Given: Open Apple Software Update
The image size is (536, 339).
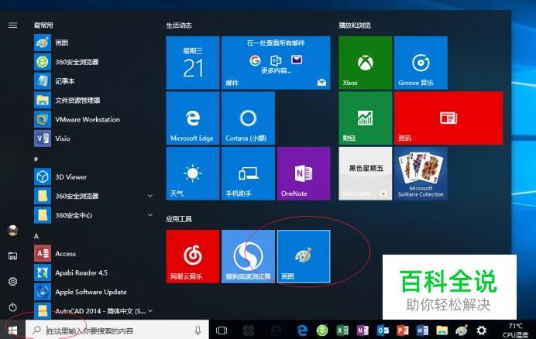Looking at the screenshot, I should (x=92, y=292).
